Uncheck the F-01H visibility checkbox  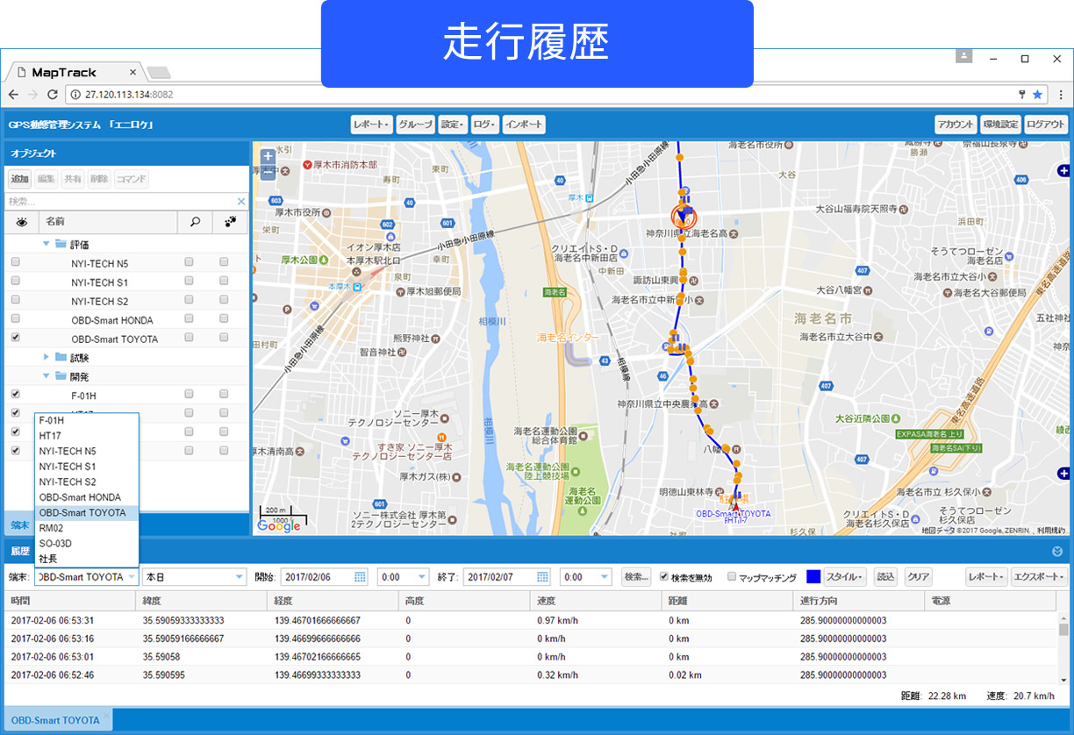pos(15,395)
